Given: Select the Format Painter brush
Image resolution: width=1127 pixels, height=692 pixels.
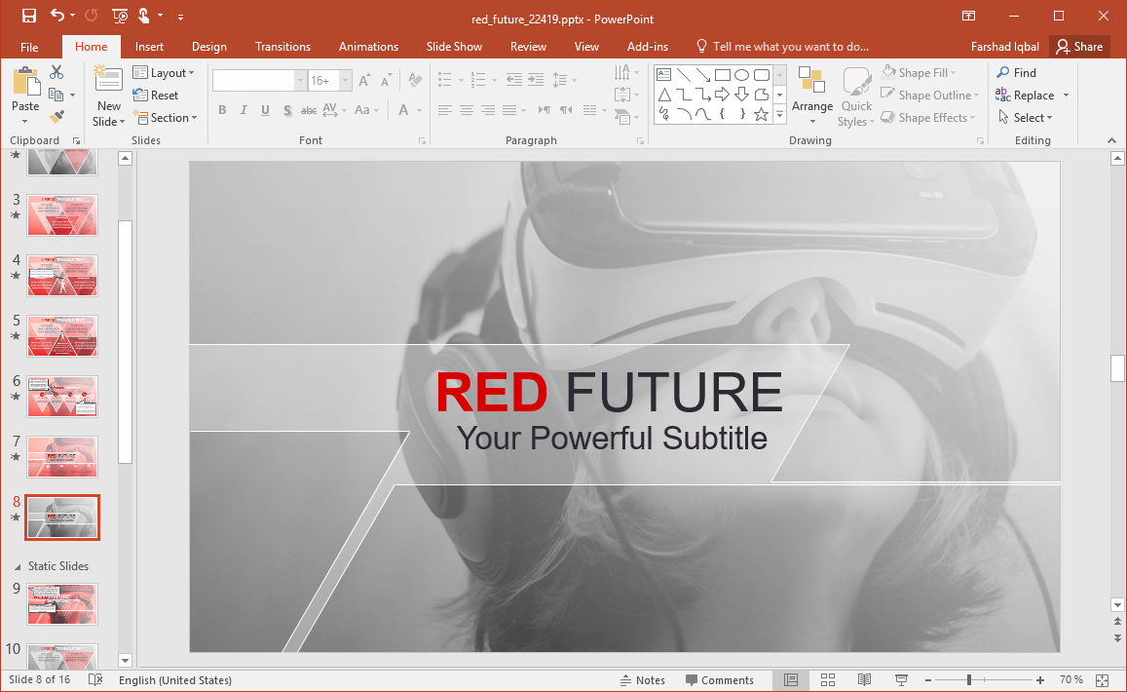Looking at the screenshot, I should (x=56, y=117).
